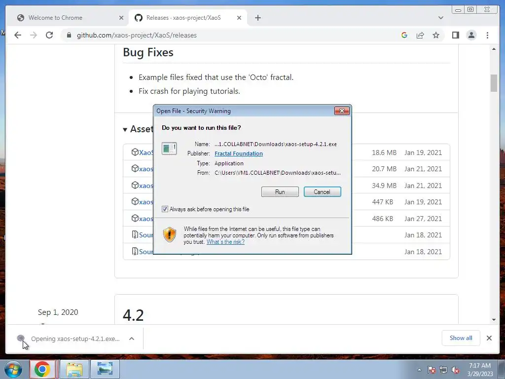Image resolution: width=505 pixels, height=379 pixels.
Task: Click the Google icon in address bar
Action: click(404, 35)
